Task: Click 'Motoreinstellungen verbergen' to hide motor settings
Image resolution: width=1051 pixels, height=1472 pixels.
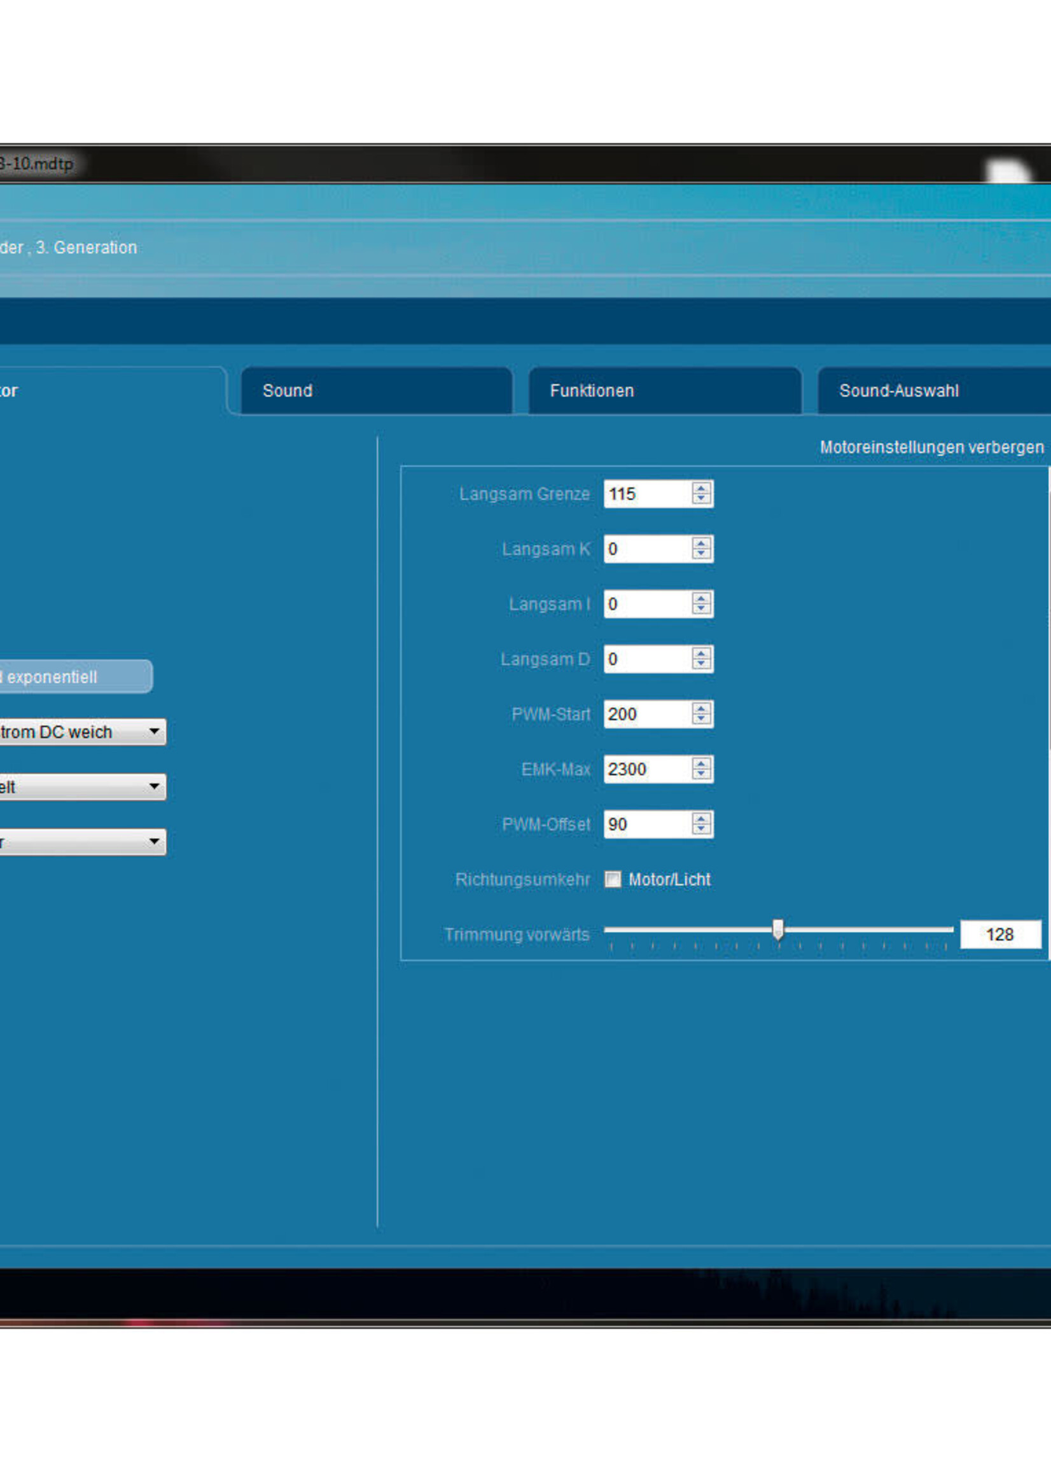Action: (931, 447)
